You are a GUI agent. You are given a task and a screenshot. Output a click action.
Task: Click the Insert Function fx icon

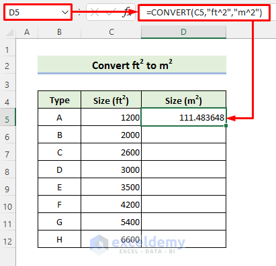(x=128, y=12)
